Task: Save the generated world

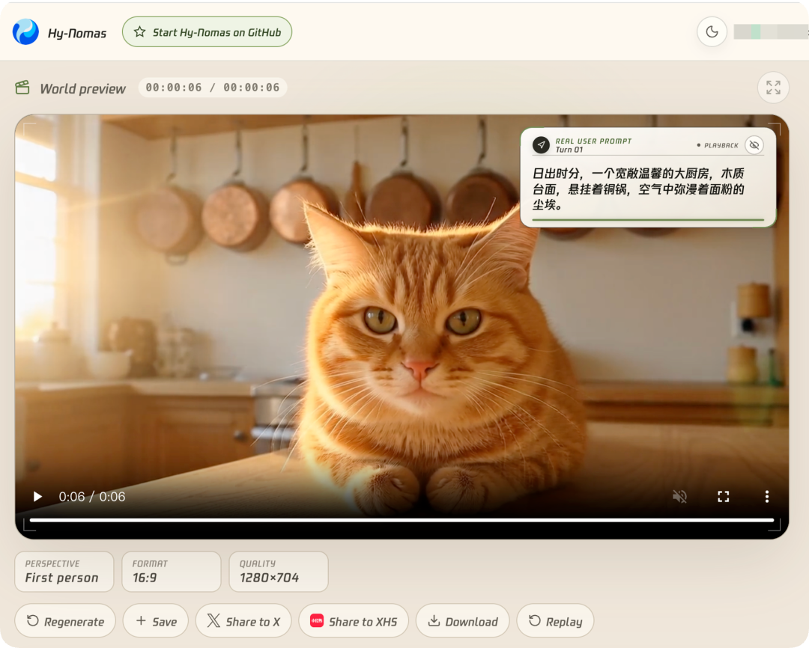Action: pos(157,621)
